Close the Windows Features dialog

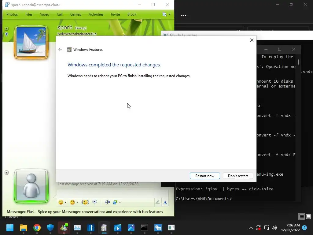pyautogui.click(x=252, y=40)
